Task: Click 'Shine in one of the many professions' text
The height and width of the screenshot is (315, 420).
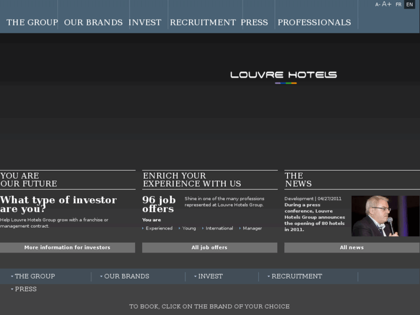Action: click(225, 202)
